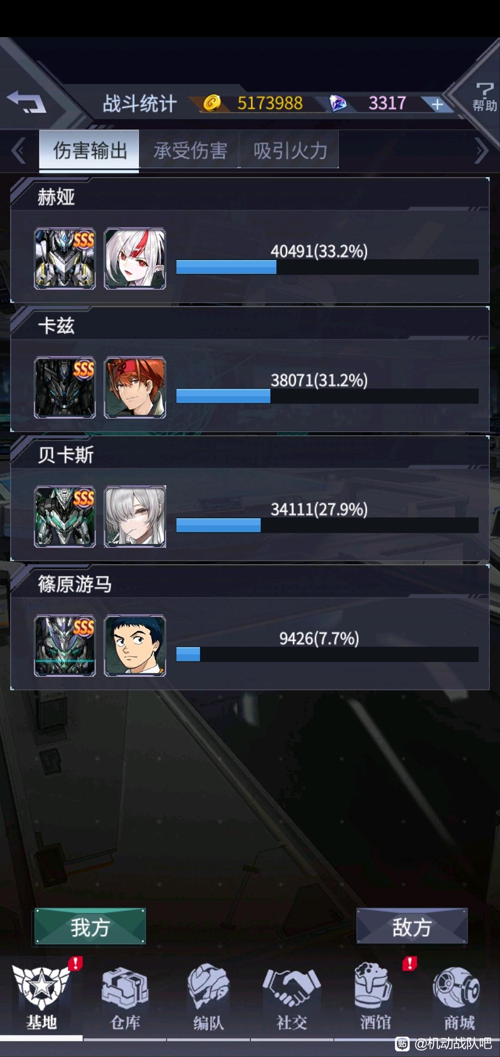Tap the back arrow icon

[x=26, y=101]
